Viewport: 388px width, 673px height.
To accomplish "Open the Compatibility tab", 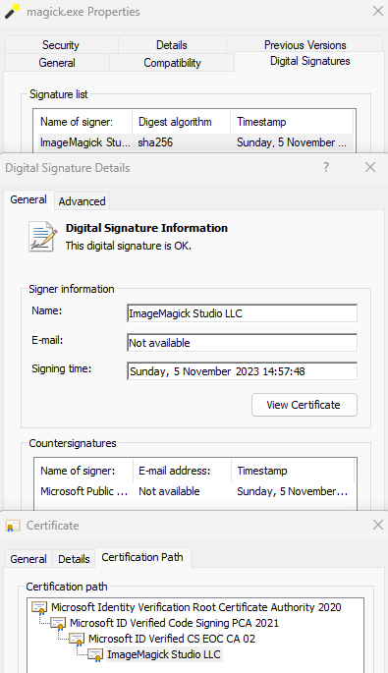I will (x=172, y=63).
